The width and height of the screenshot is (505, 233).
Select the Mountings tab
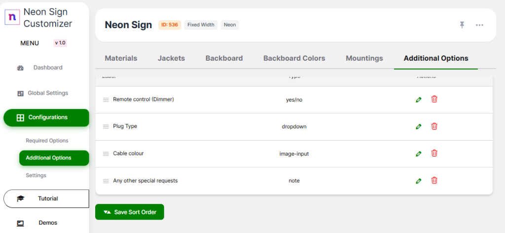pyautogui.click(x=364, y=58)
